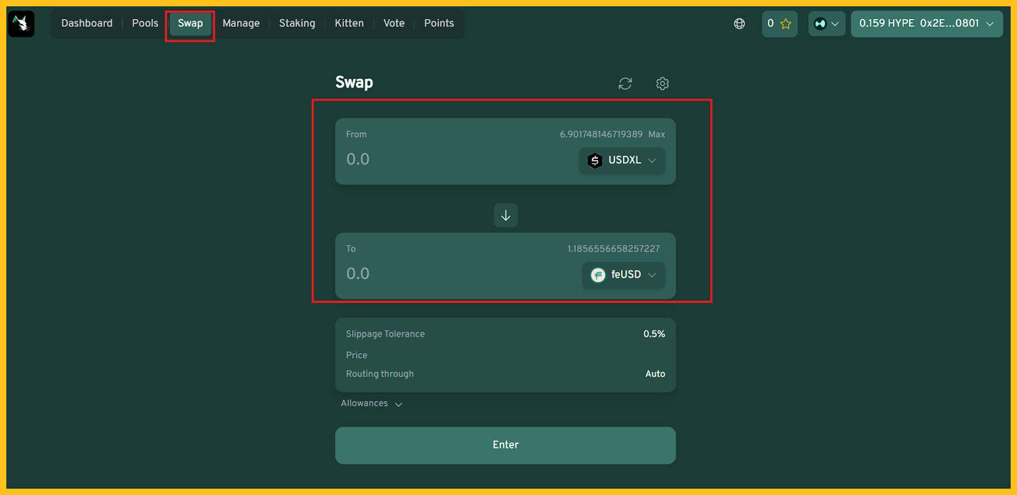Viewport: 1017px width, 495px height.
Task: Click Max to use full balance
Action: [x=657, y=135]
